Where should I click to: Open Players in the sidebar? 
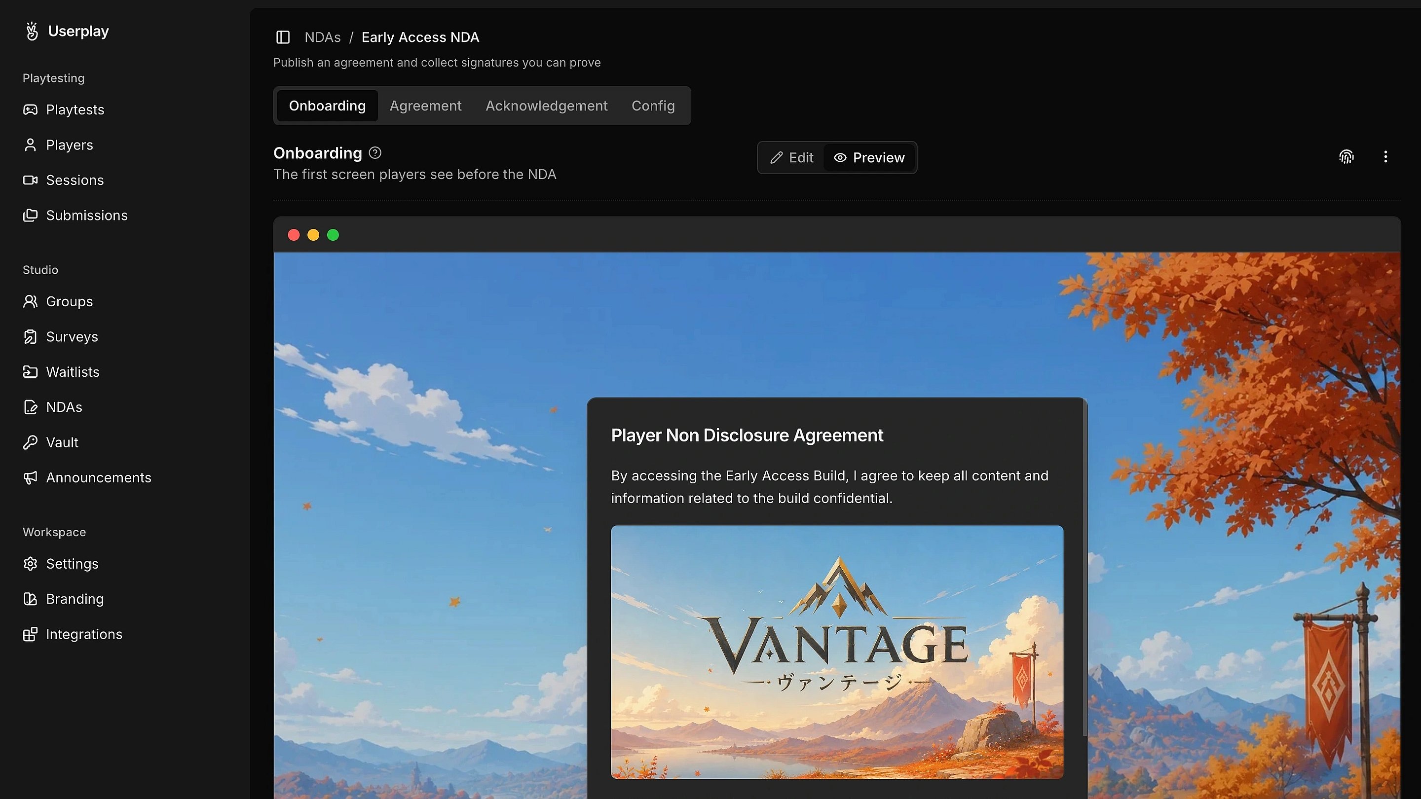[x=70, y=145]
